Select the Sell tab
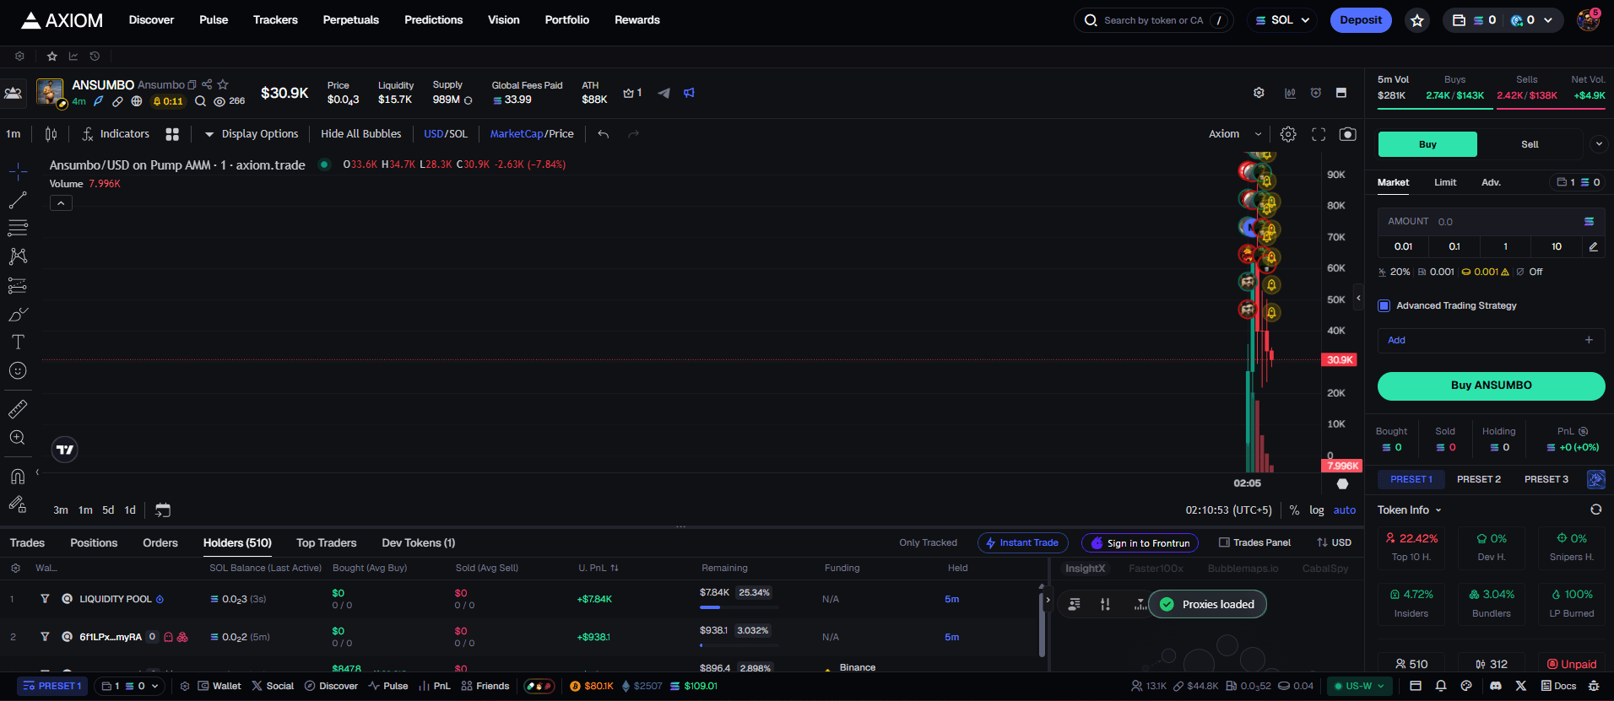The width and height of the screenshot is (1614, 701). coord(1530,144)
